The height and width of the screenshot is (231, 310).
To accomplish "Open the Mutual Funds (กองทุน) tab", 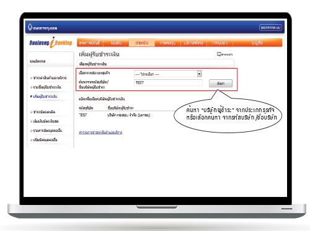I will click(167, 43).
